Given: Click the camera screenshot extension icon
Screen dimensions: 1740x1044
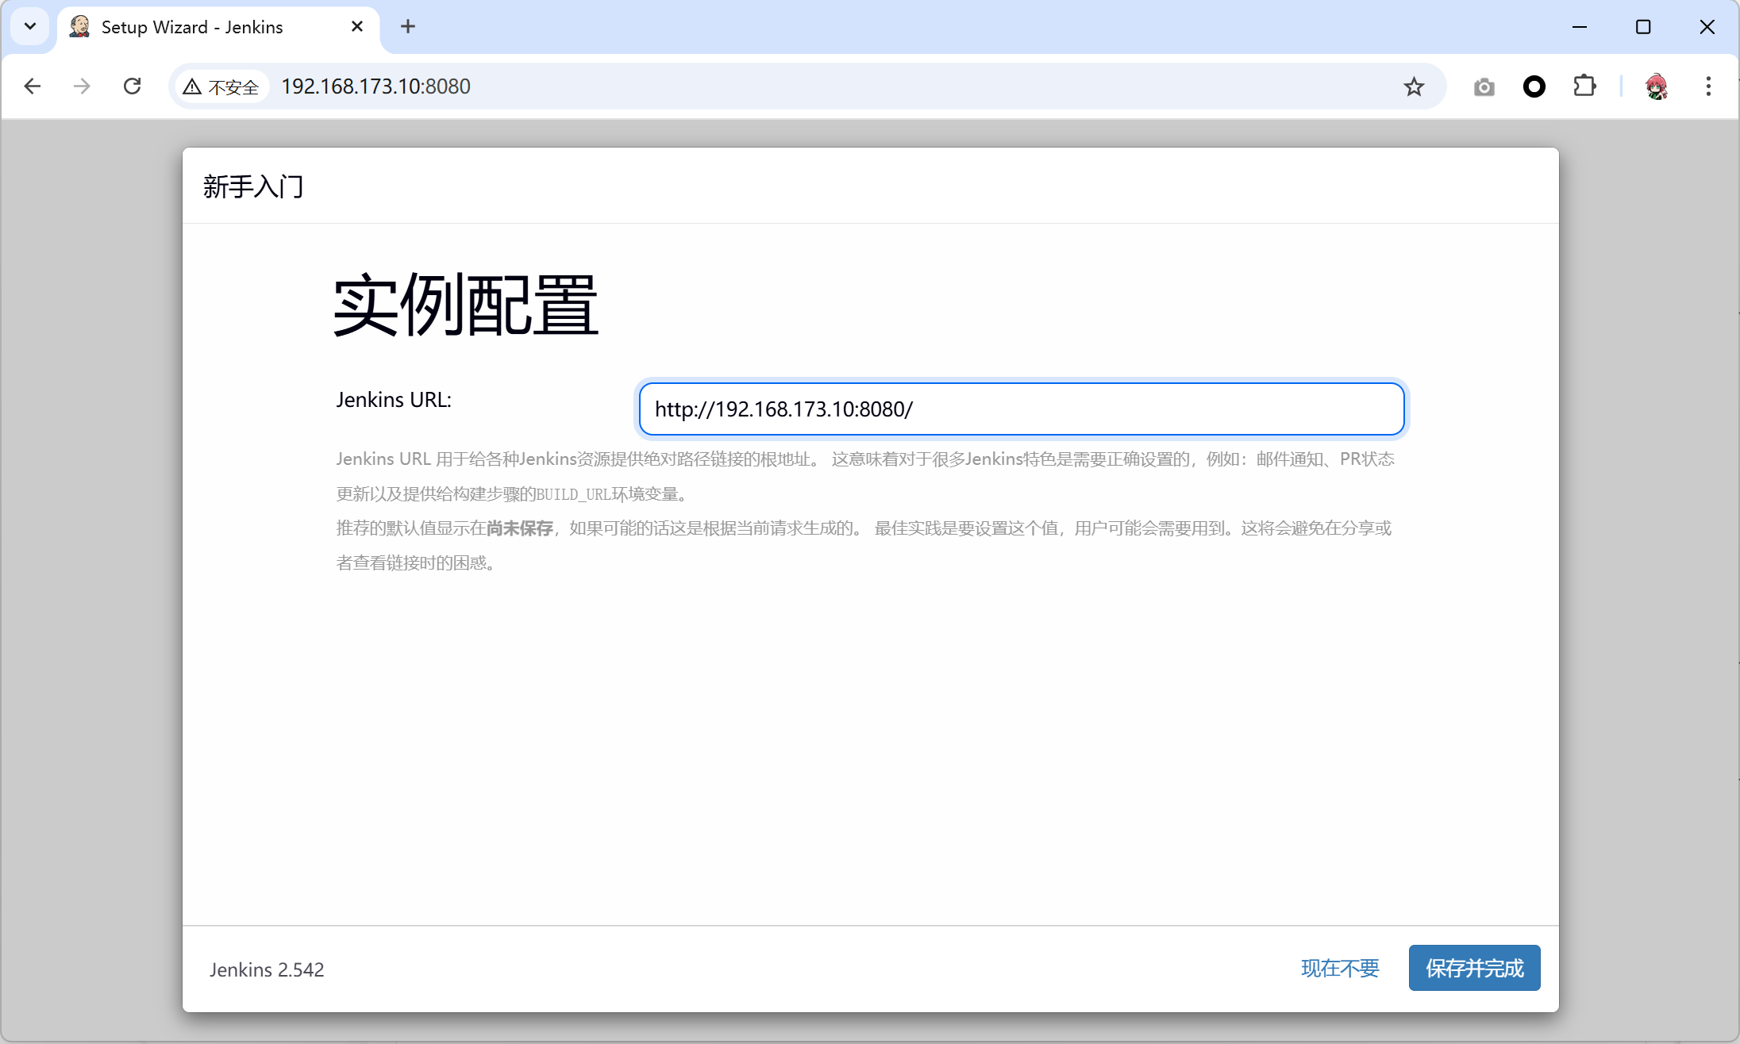Looking at the screenshot, I should click(1484, 86).
